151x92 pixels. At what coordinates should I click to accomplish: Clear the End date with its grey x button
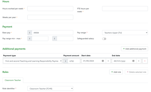pyautogui.click(x=139, y=61)
